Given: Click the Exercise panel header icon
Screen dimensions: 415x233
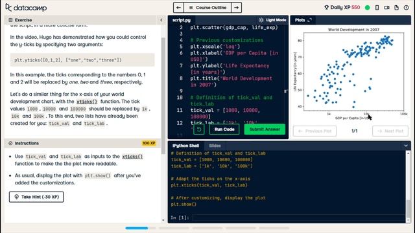Looking at the screenshot, I should pyautogui.click(x=10, y=20).
